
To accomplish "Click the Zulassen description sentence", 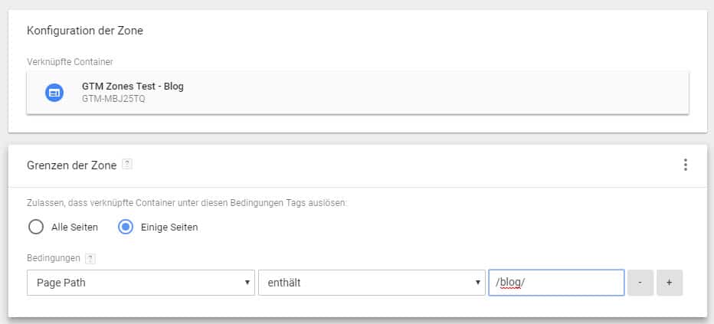I will coord(187,203).
